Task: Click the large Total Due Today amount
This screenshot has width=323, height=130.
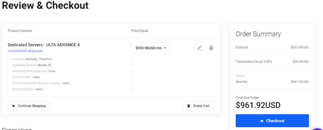Action: [x=258, y=105]
